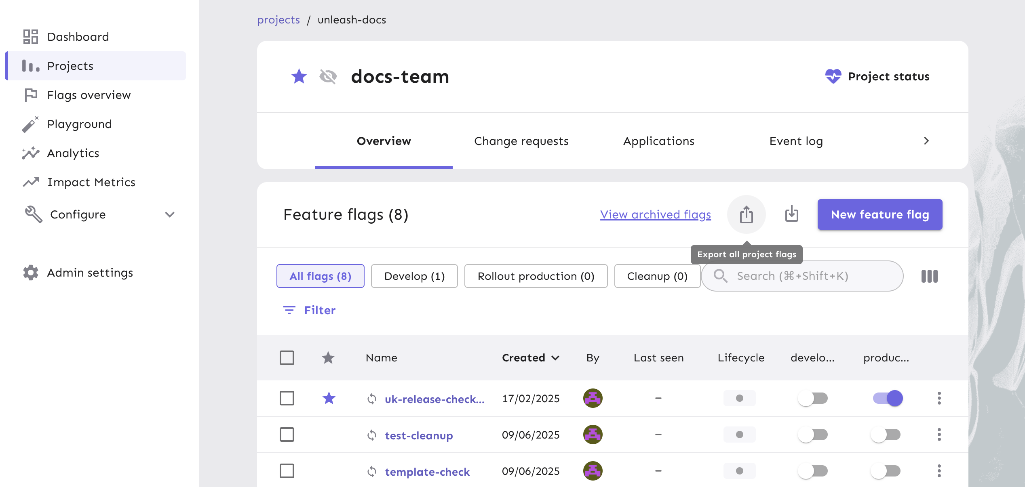Enable development environment for test-cleanup flag
1025x487 pixels.
click(813, 435)
